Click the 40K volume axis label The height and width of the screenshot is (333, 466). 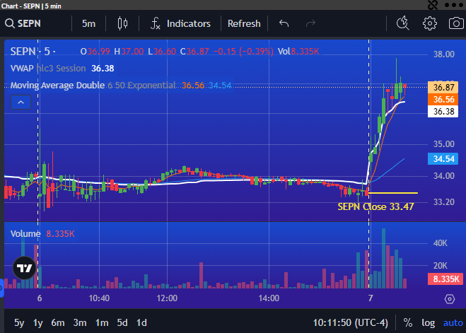coord(440,243)
